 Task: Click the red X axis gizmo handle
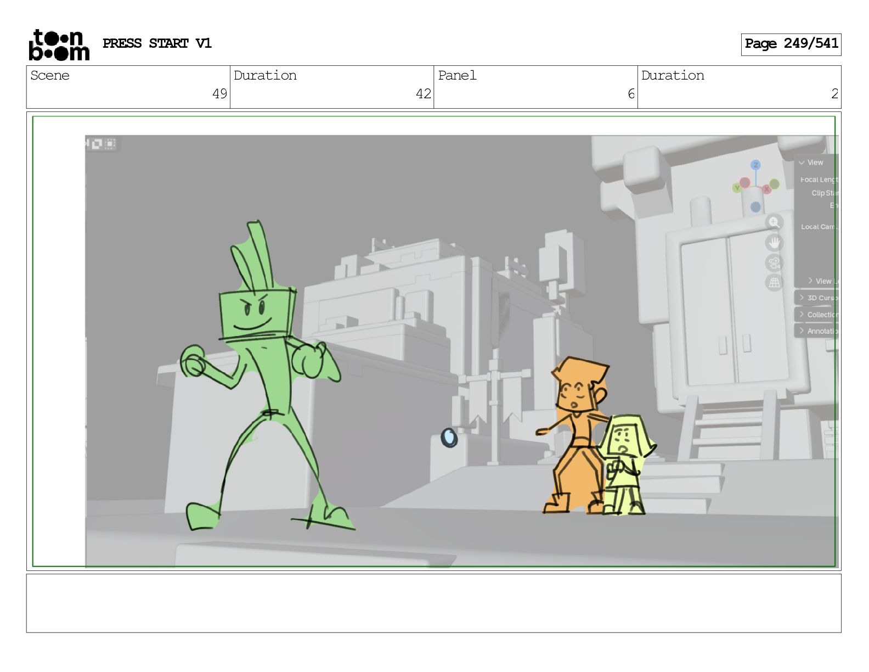[x=766, y=189]
